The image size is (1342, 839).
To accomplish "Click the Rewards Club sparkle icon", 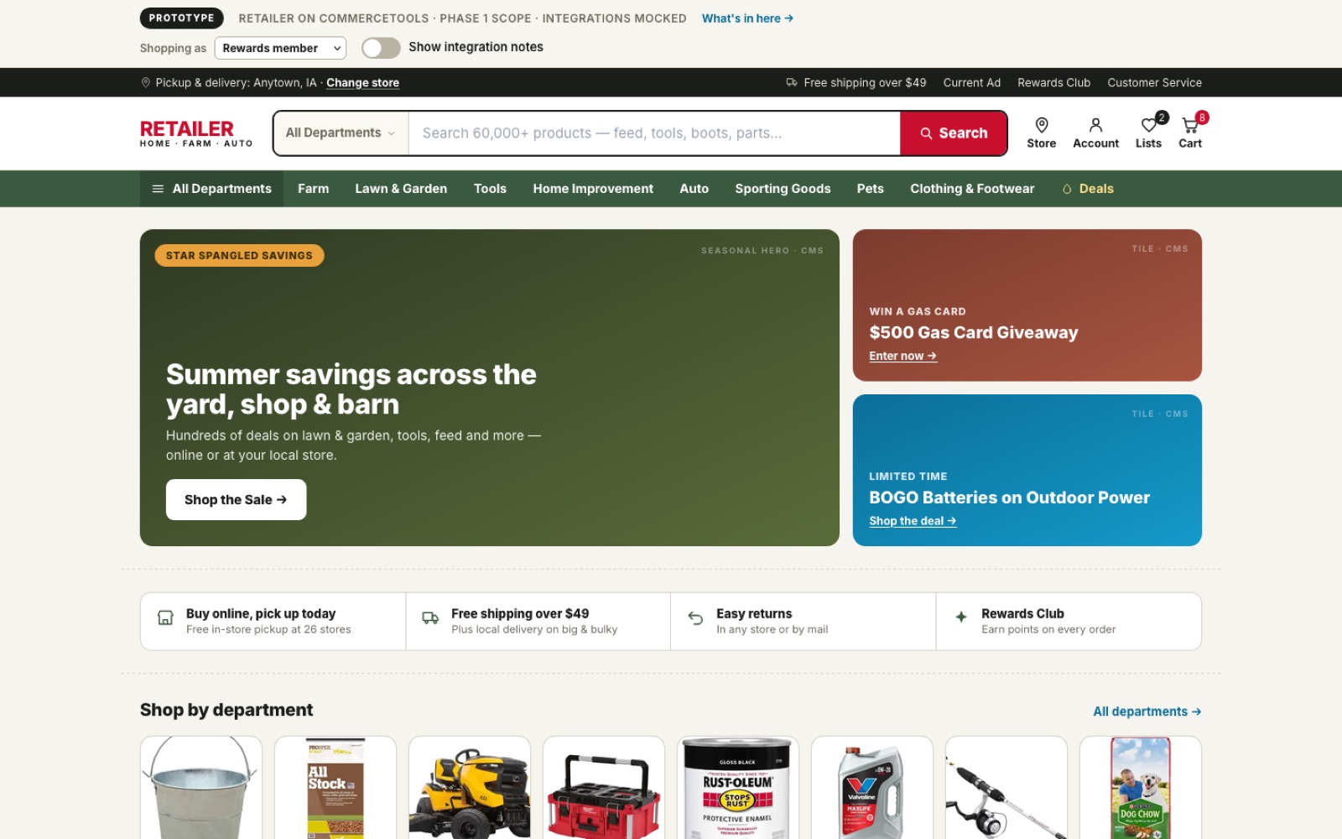I will (x=961, y=617).
